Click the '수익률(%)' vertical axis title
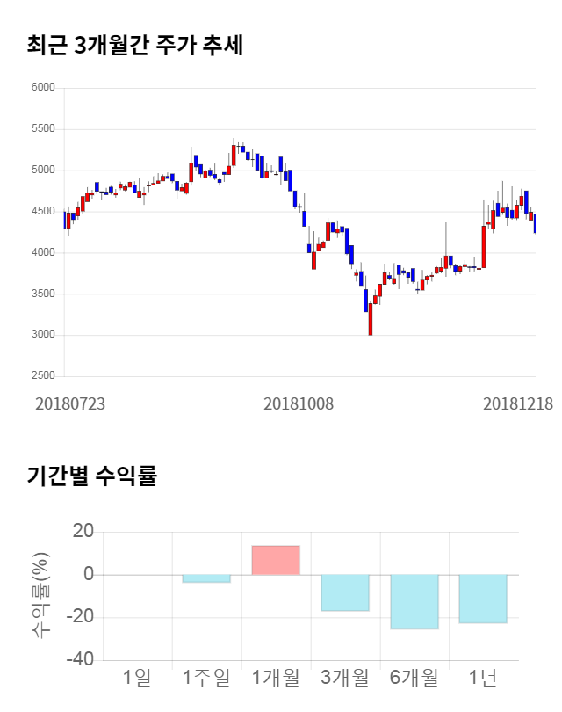The image size is (562, 712). (x=41, y=596)
